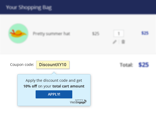Click the summer hat product image
This screenshot has height=113, width=156.
[18, 33]
